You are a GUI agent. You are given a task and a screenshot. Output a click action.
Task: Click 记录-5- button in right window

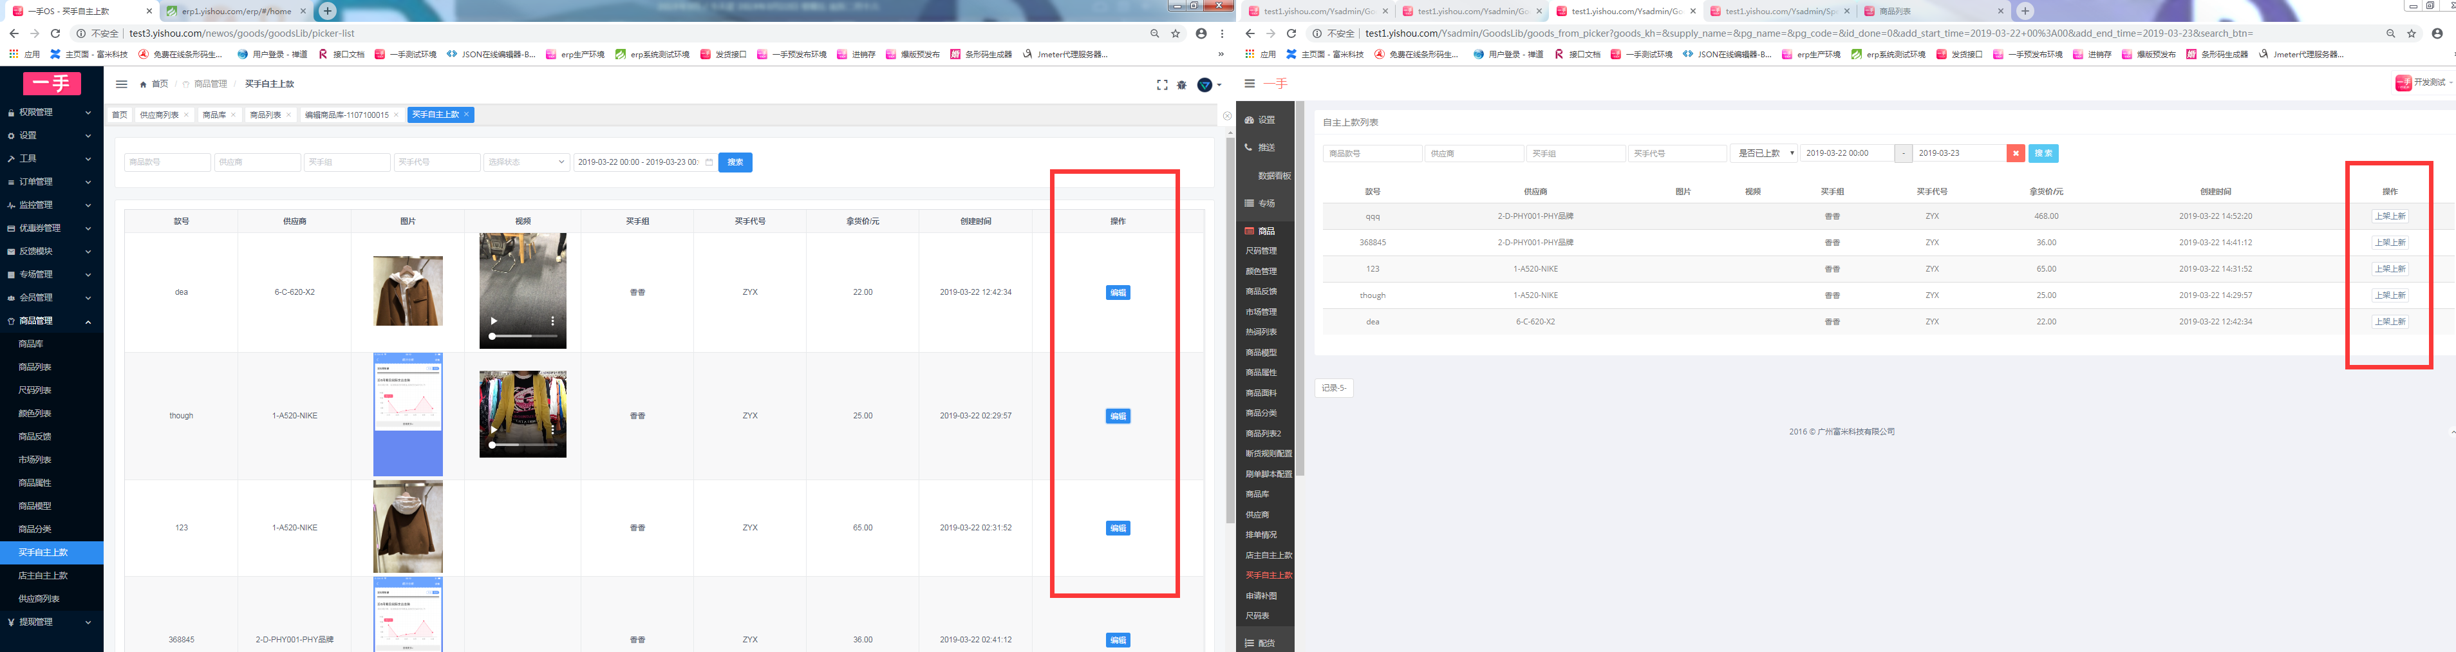point(1334,388)
